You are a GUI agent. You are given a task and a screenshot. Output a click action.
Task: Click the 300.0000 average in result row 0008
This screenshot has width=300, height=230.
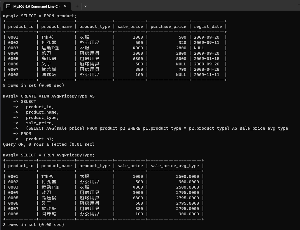point(189,214)
